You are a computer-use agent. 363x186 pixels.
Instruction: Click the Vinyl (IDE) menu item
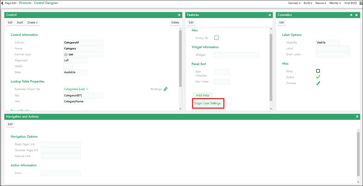pyautogui.click(x=351, y=3)
